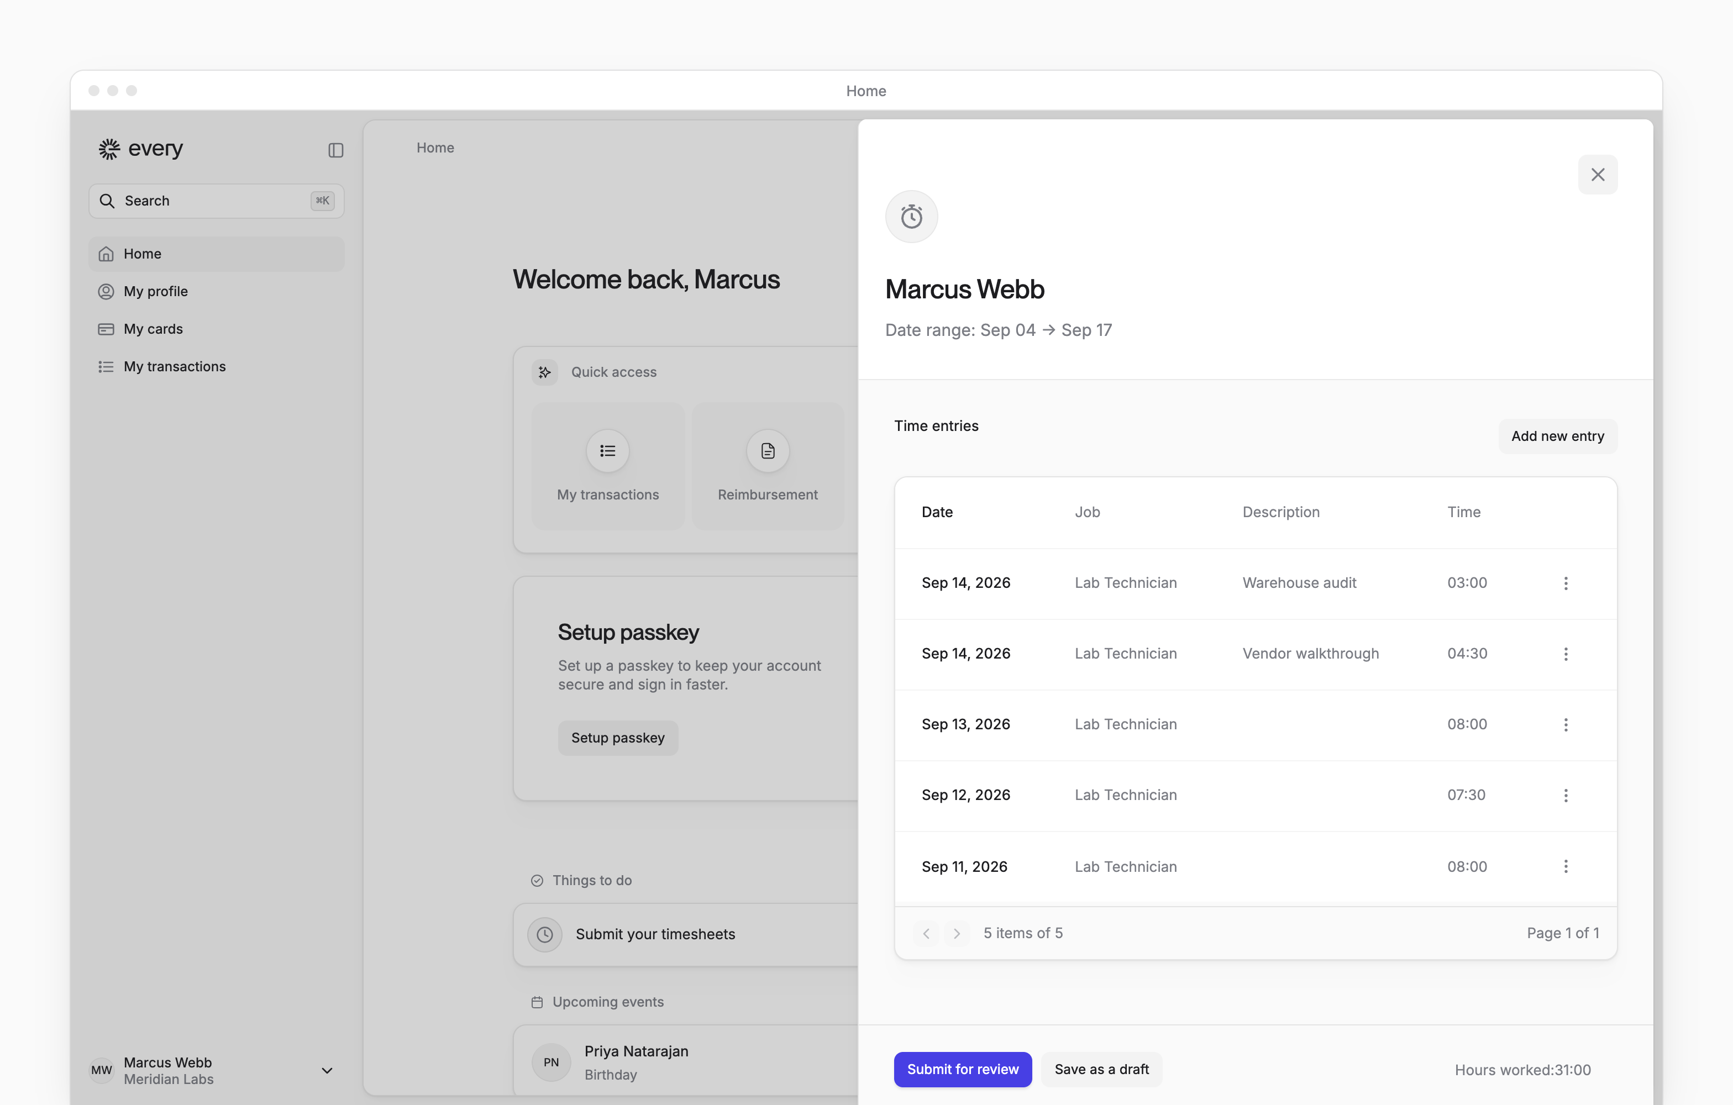Collapse the sidebar with the panel icon
This screenshot has width=1733, height=1105.
[335, 150]
